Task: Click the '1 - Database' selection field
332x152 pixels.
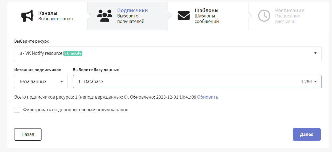Action: click(197, 82)
